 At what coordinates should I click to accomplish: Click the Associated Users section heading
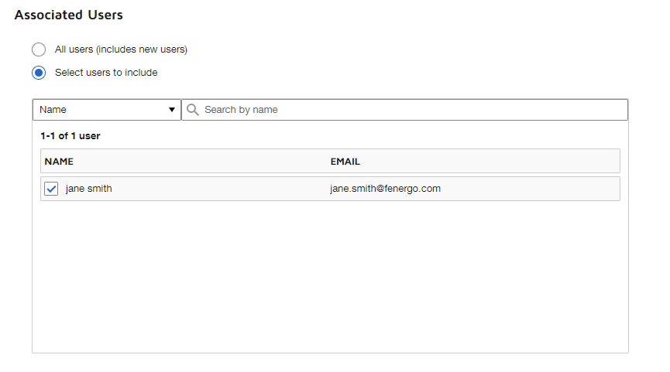pyautogui.click(x=68, y=15)
